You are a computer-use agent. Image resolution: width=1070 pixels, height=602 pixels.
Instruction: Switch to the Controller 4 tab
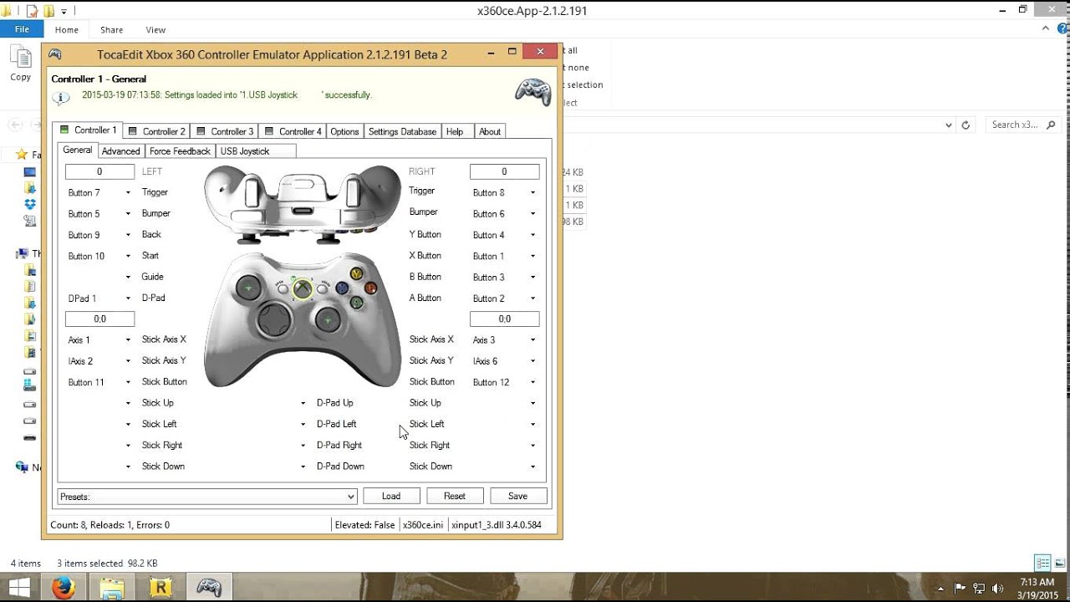293,131
